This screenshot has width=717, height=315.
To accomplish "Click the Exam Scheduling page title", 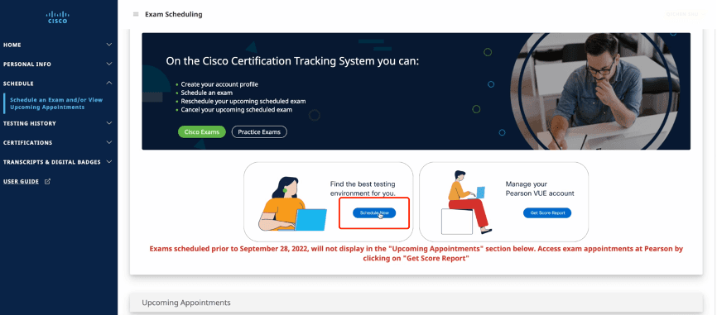I will (174, 14).
